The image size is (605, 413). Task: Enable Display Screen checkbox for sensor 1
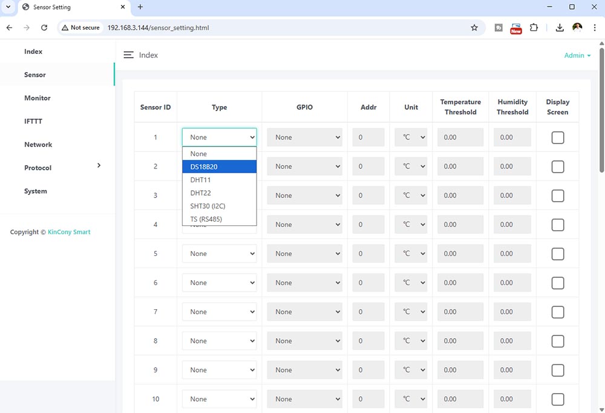[557, 138]
